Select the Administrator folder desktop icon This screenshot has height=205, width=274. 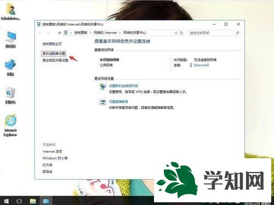tap(10, 12)
